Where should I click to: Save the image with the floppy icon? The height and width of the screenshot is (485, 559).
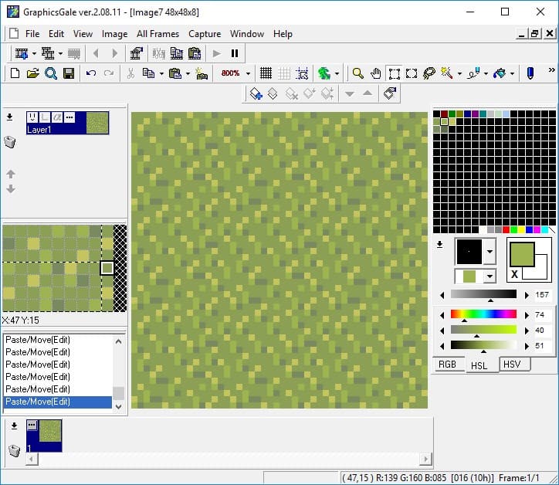pos(69,73)
